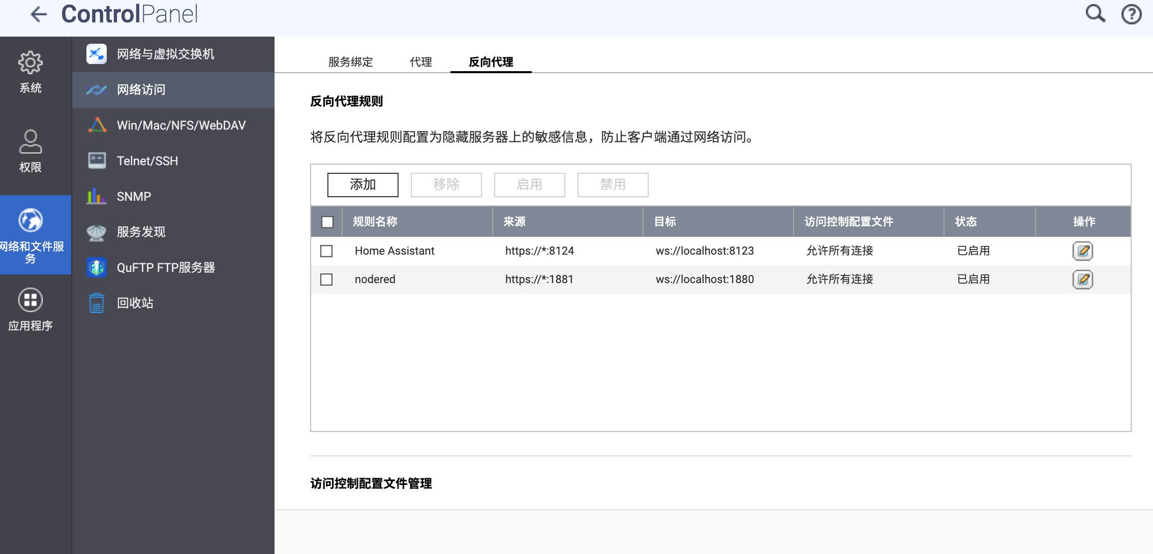The image size is (1153, 554).
Task: Click the 添加 button
Action: pos(362,184)
